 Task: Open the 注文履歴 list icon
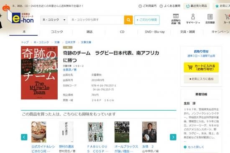(210, 19)
